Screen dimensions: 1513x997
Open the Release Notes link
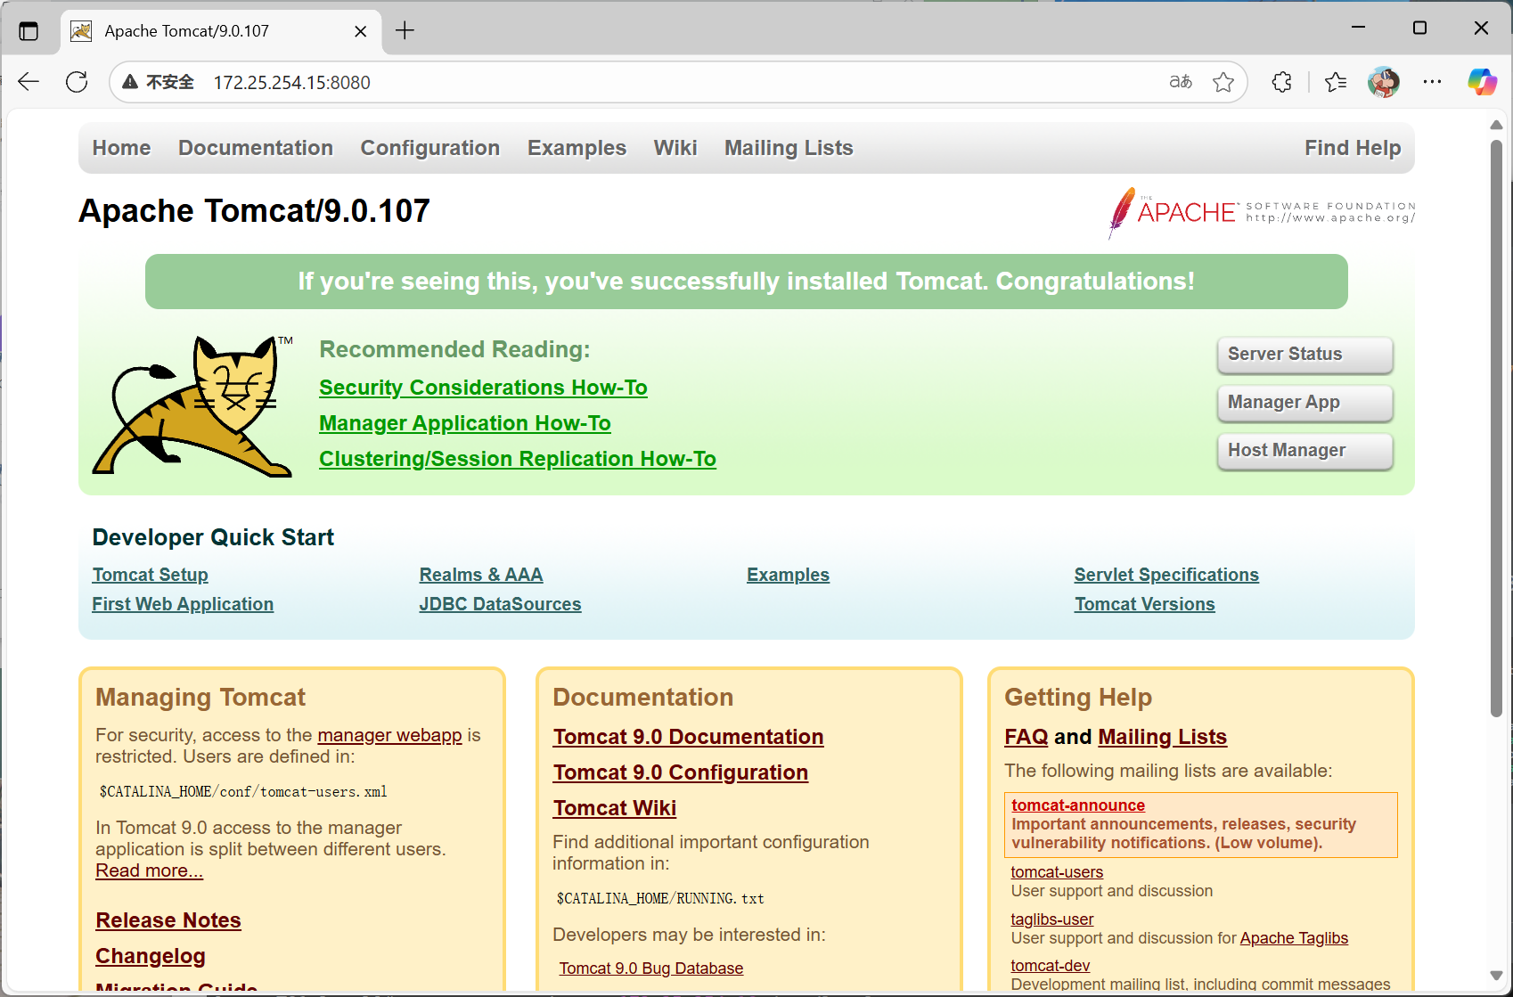point(168,920)
